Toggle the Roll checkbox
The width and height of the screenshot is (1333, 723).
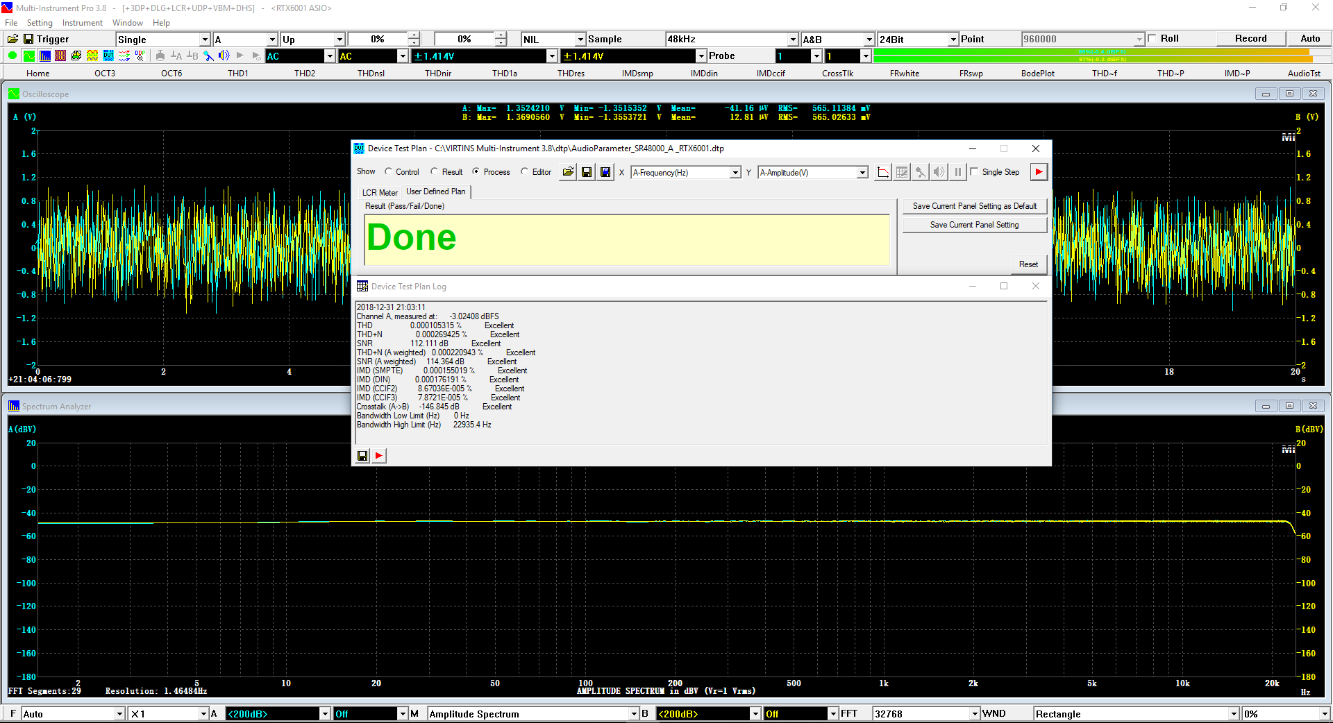(1152, 38)
